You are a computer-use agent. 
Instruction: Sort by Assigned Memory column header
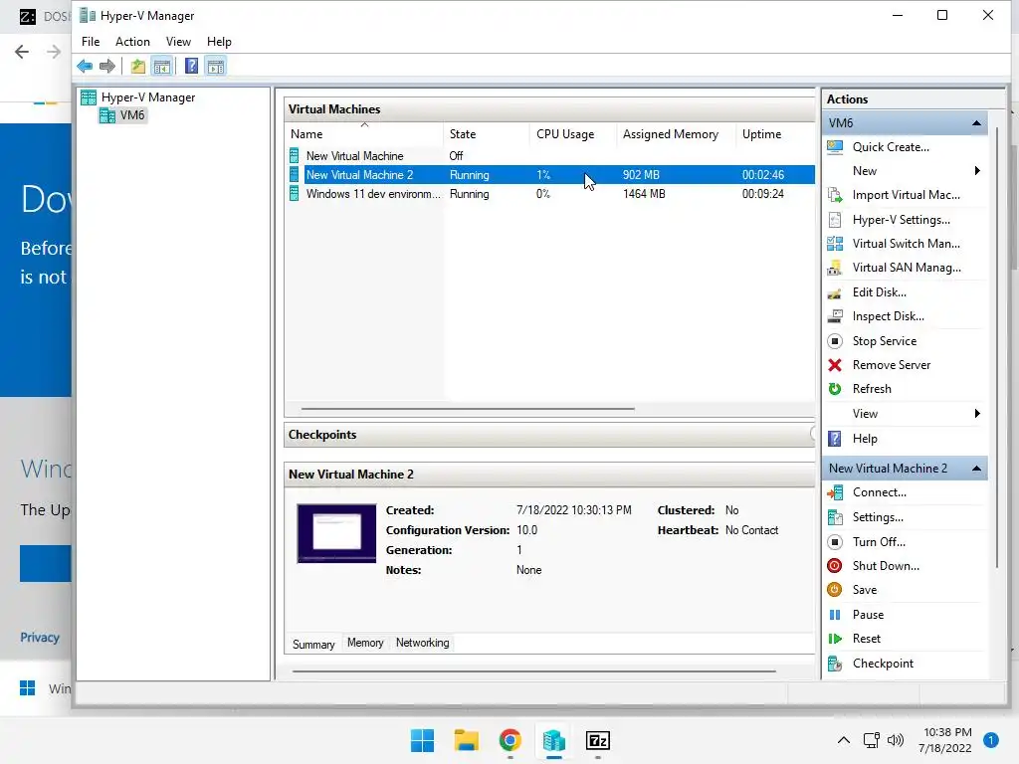676,134
